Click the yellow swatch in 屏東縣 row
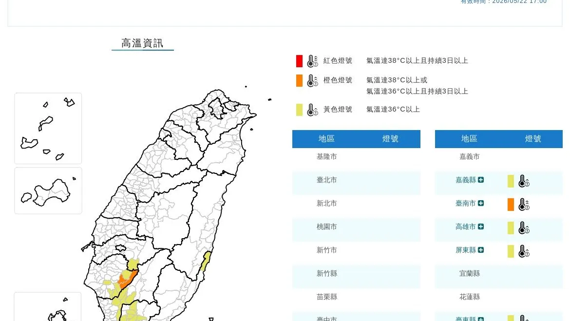This screenshot has width=570, height=321. click(511, 251)
